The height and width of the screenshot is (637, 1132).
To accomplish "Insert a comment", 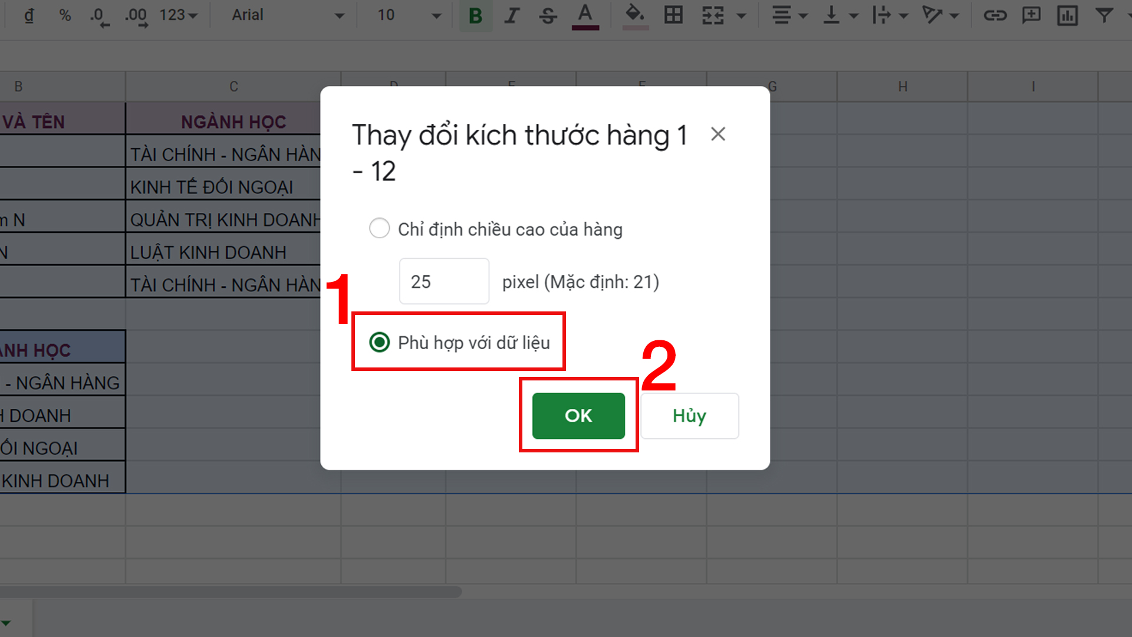I will pyautogui.click(x=1031, y=16).
